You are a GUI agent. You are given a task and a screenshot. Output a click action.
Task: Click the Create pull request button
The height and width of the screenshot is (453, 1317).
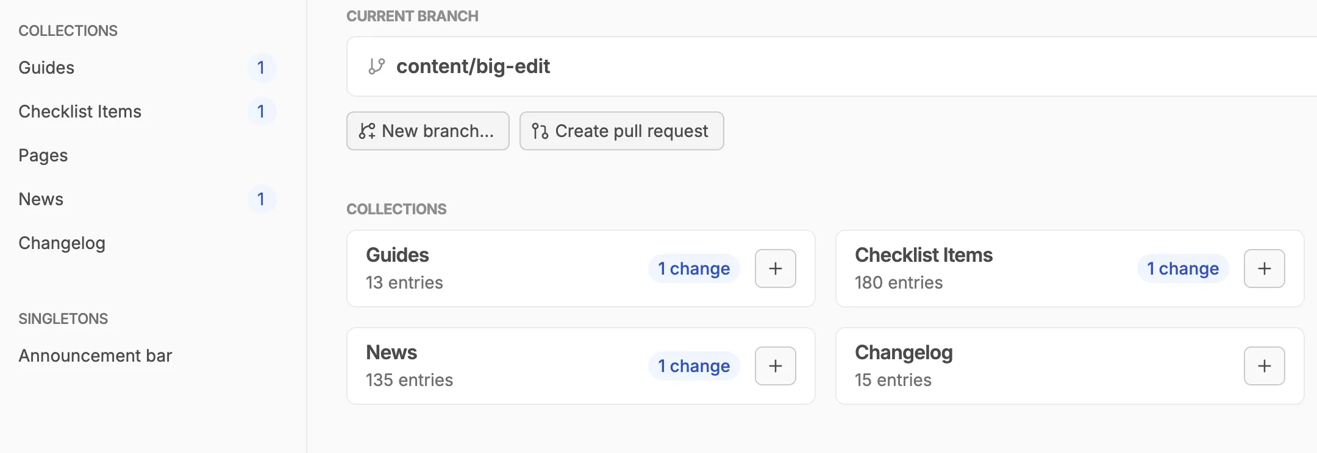tap(621, 130)
